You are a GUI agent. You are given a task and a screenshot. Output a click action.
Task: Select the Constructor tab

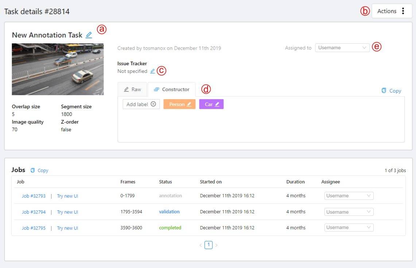click(172, 89)
